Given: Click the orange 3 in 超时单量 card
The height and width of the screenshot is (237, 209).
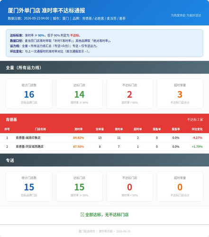Looking at the screenshot, I should 180,94.
